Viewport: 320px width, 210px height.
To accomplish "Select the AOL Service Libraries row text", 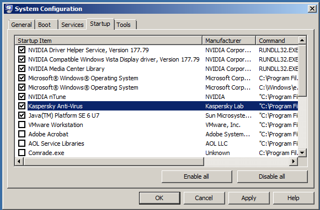I will point(56,143).
